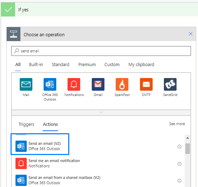
Task: Show info for shared mailbox email action
Action: [x=179, y=181]
